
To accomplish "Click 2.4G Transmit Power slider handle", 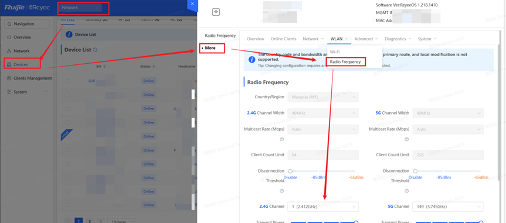I will [356, 222].
